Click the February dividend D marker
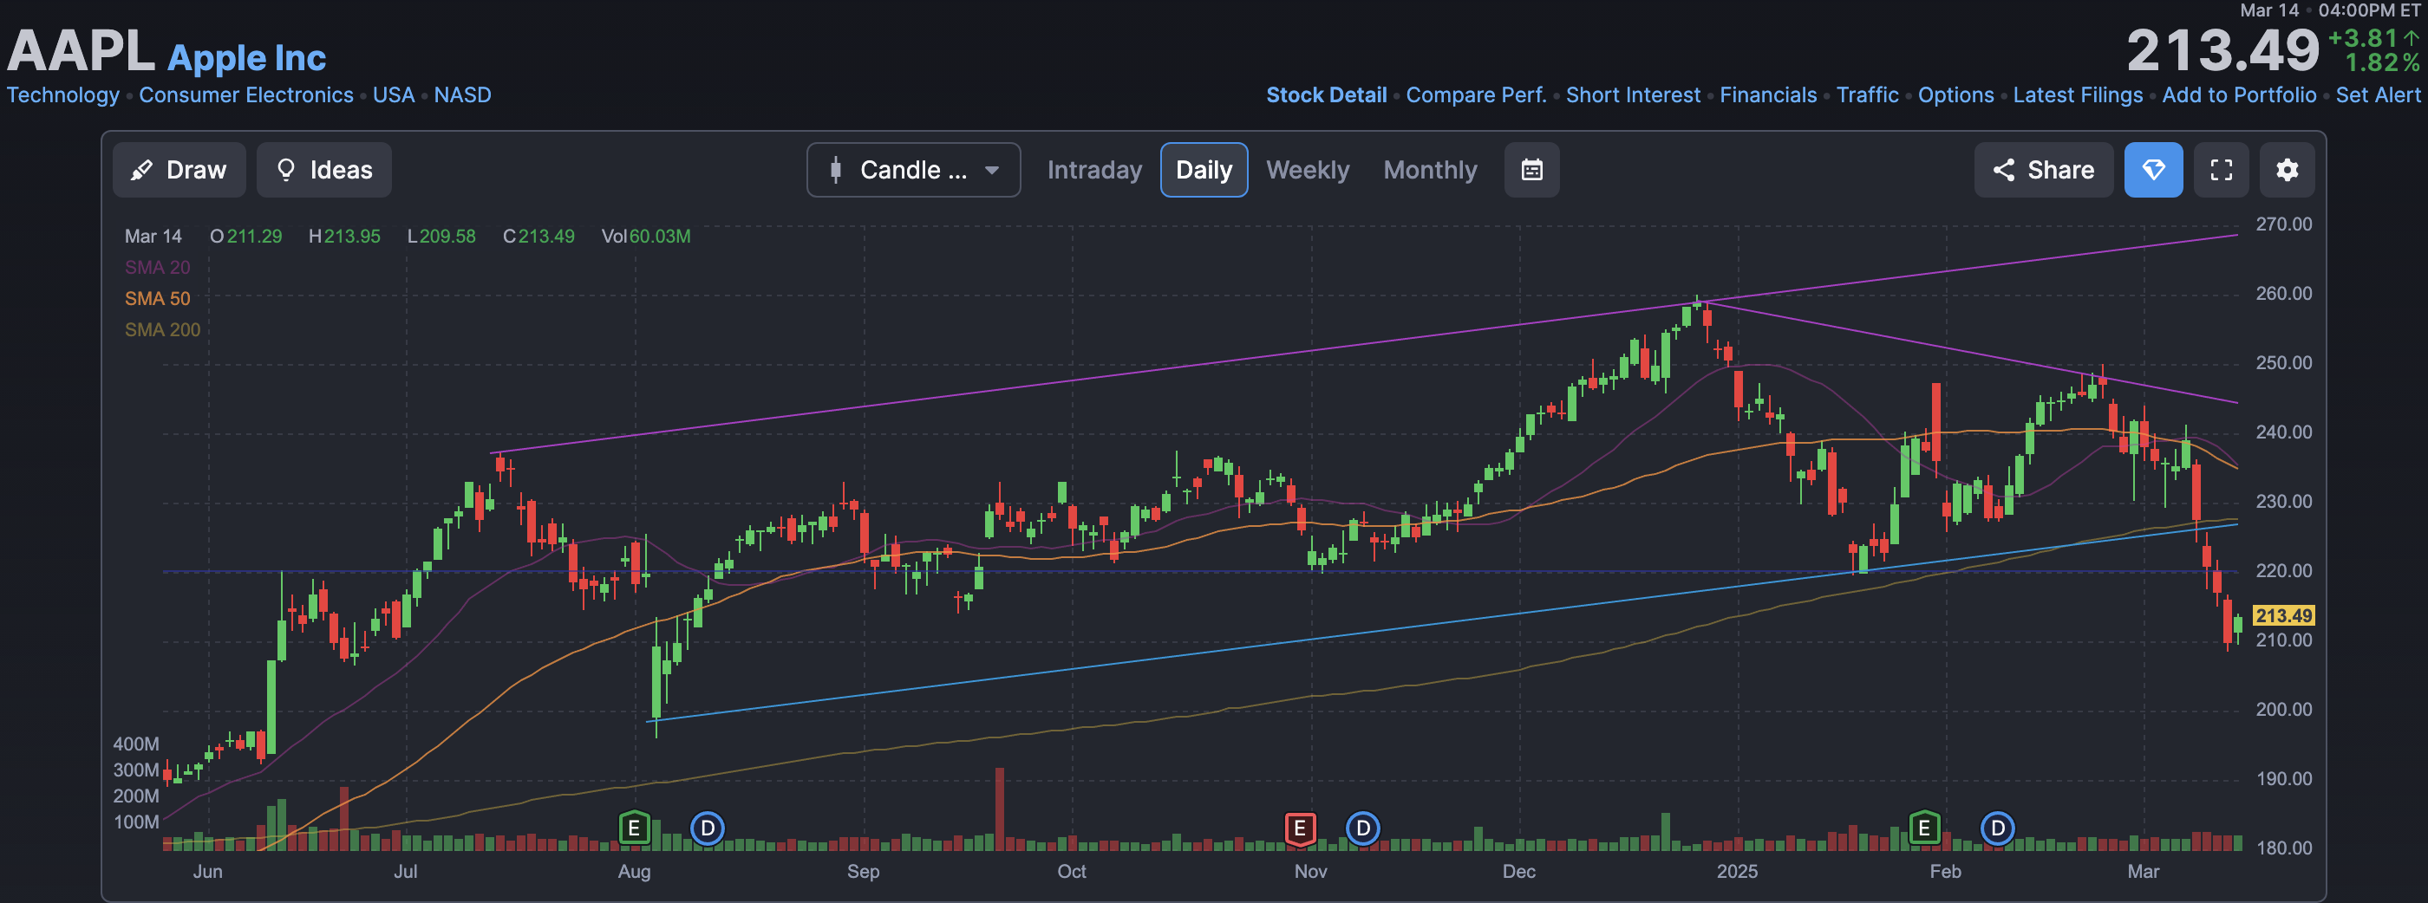 (x=1997, y=828)
